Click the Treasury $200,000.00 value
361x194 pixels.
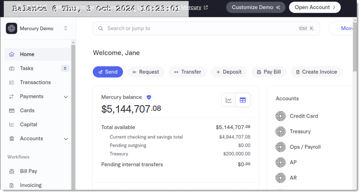click(237, 154)
